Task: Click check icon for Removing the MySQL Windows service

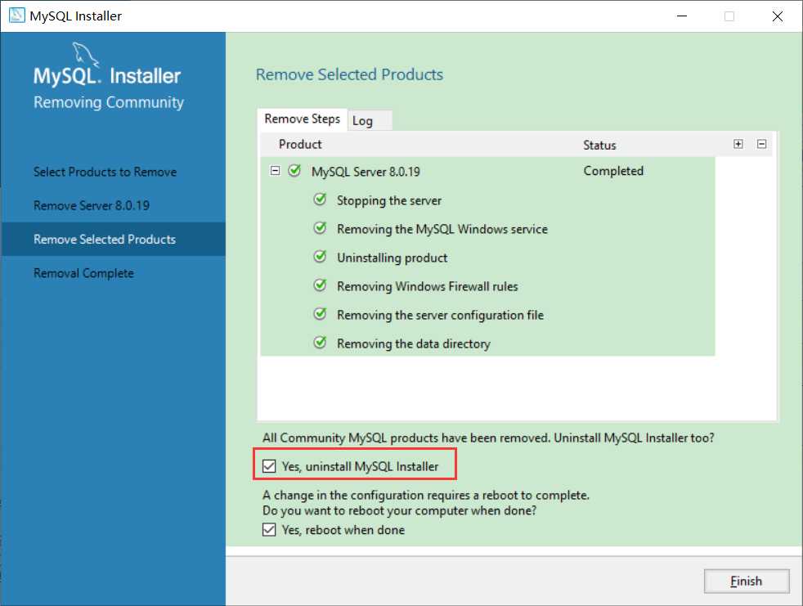Action: tap(320, 228)
